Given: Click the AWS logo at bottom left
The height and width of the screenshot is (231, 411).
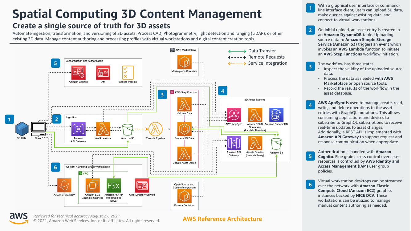Looking at the screenshot, I should click(18, 218).
